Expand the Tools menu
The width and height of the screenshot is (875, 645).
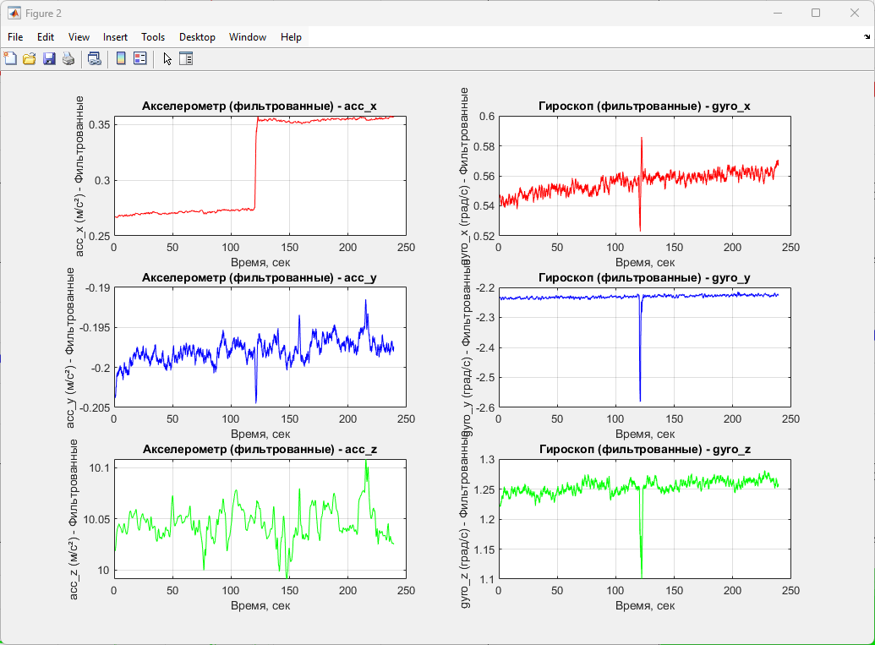153,37
